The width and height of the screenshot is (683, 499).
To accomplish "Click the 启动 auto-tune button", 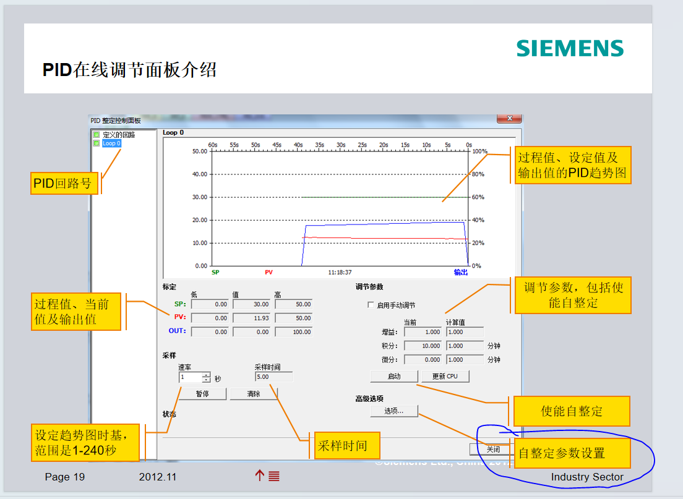I will tap(394, 376).
